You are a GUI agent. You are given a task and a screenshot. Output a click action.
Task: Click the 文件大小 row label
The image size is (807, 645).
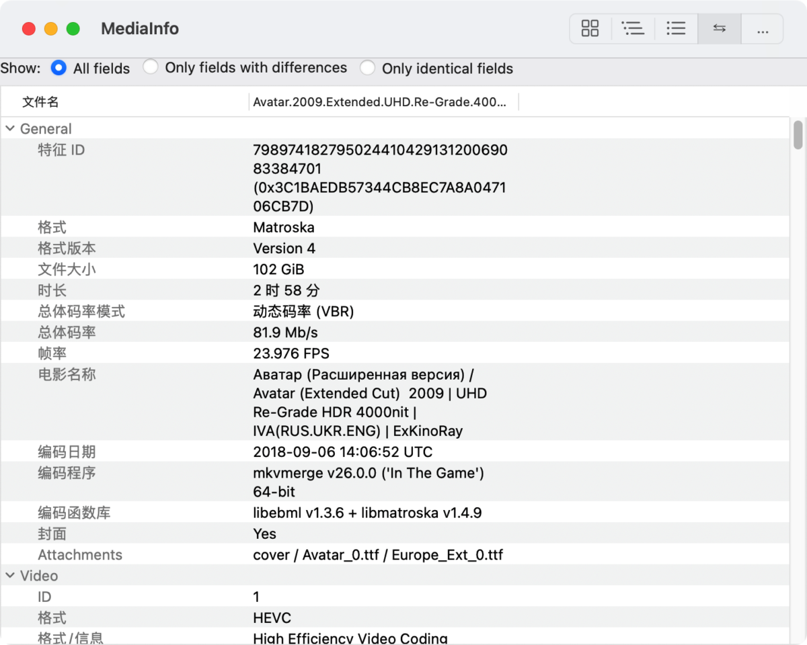coord(67,269)
